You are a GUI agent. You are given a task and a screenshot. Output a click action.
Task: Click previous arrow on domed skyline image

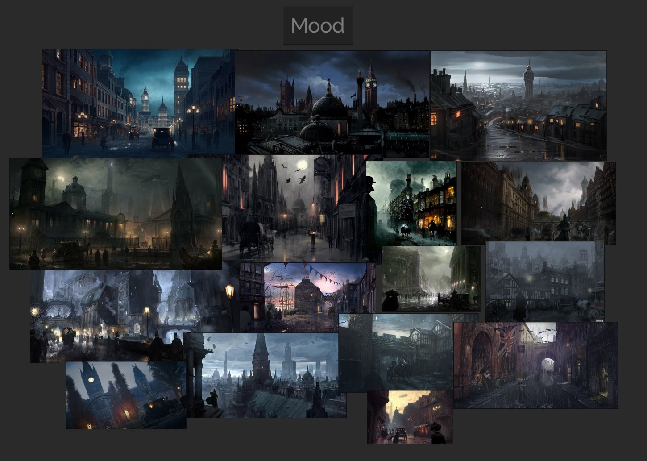[238, 105]
